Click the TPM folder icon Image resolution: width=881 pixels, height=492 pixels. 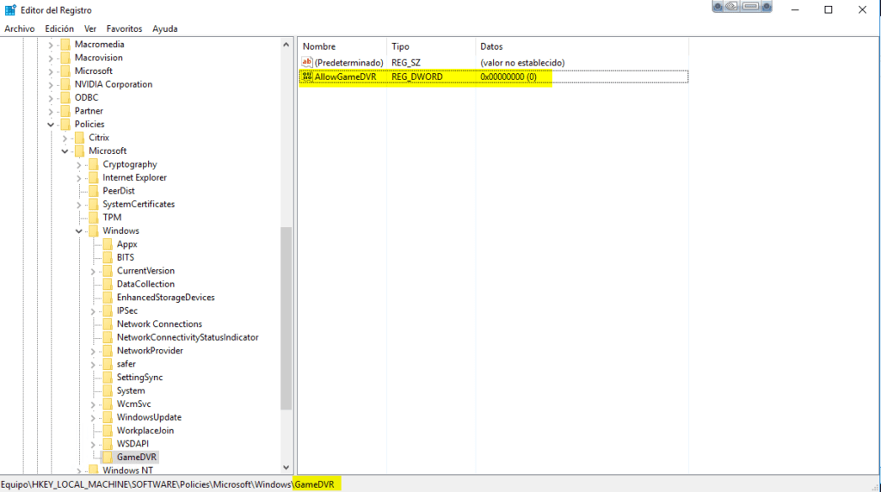pyautogui.click(x=94, y=218)
